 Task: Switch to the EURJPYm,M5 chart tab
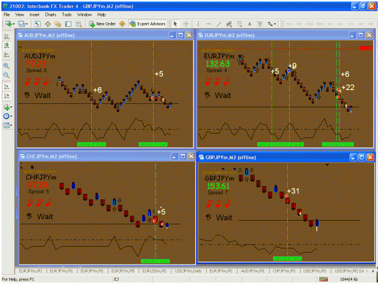click(123, 271)
